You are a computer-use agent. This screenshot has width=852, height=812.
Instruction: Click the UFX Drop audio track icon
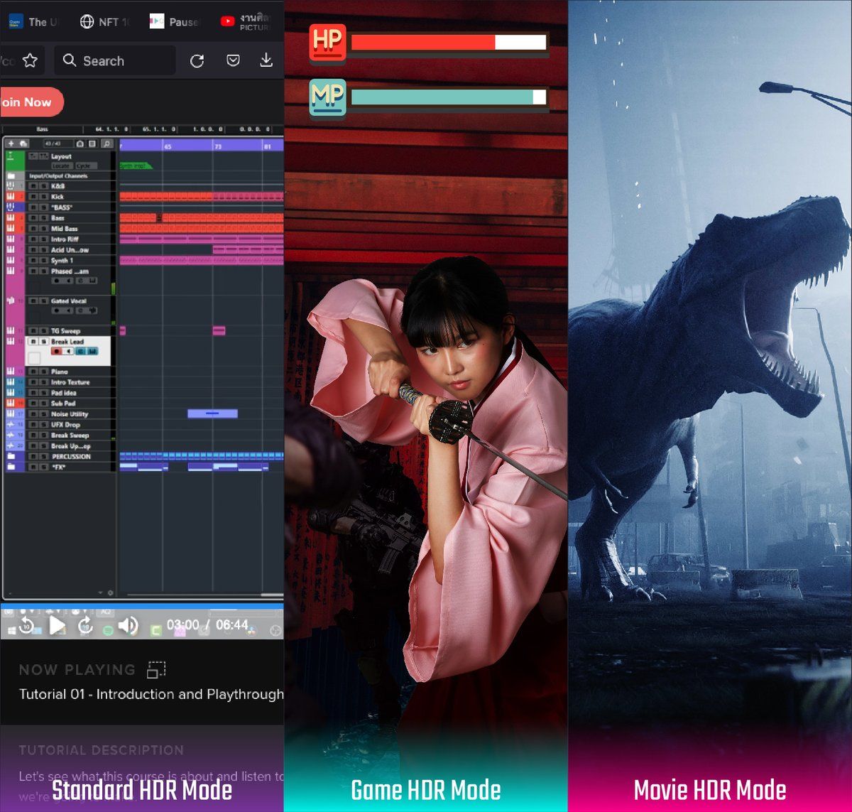point(11,425)
